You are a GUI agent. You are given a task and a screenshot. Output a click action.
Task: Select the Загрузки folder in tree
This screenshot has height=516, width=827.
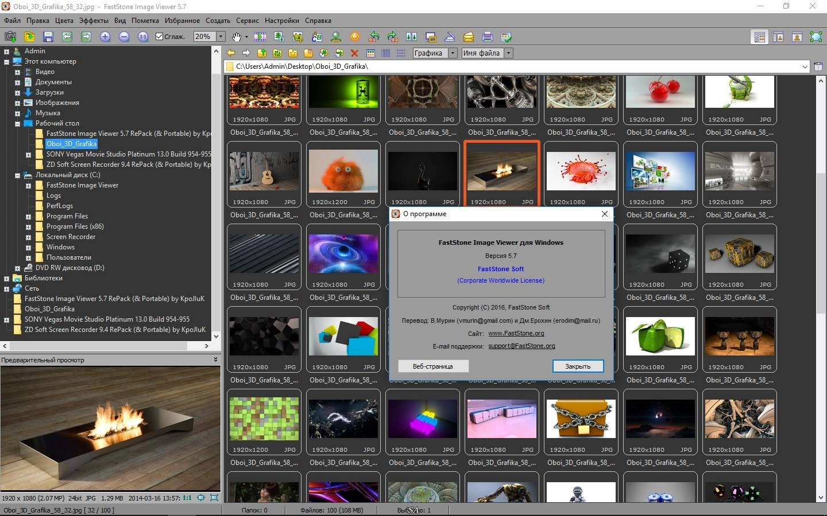tap(49, 92)
